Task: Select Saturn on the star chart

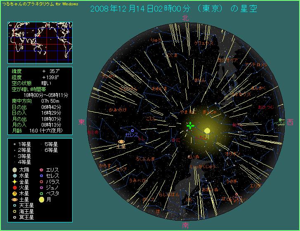Action: pyautogui.click(x=121, y=141)
